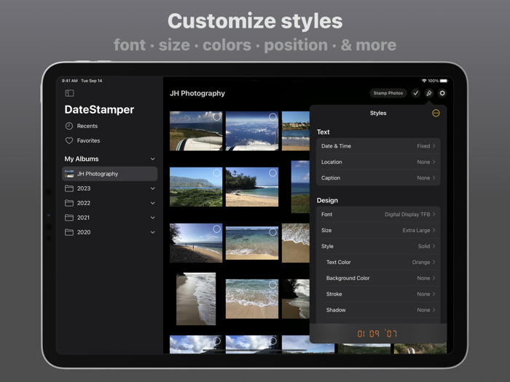Click the styles paintbrush icon
This screenshot has width=510, height=382.
429,93
